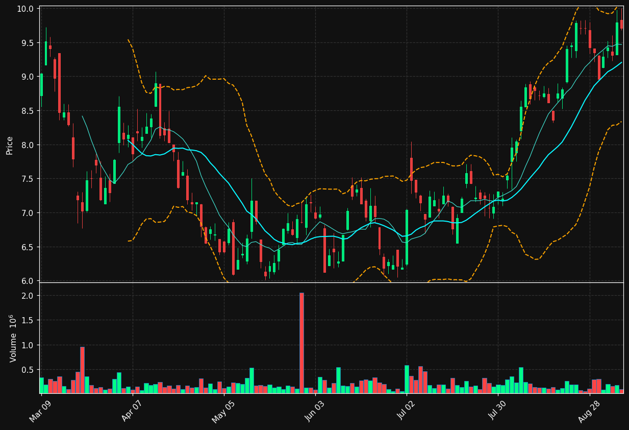629x430 pixels.
Task: Click the 'Aug 28' date axis label
Action: point(588,412)
